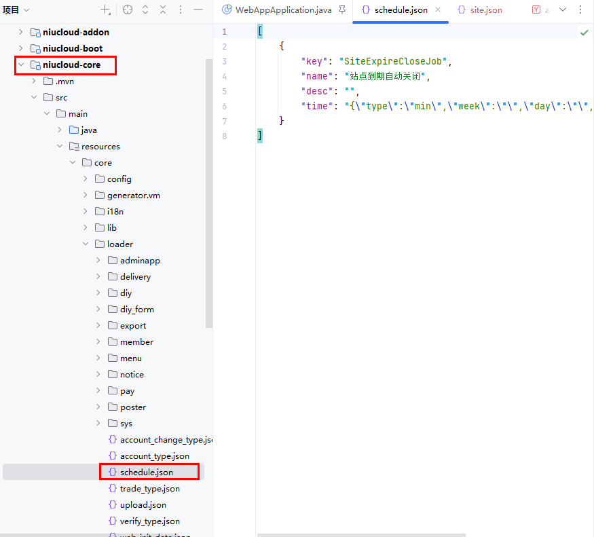Switch to the site.json tab
594x537 pixels.
[485, 10]
